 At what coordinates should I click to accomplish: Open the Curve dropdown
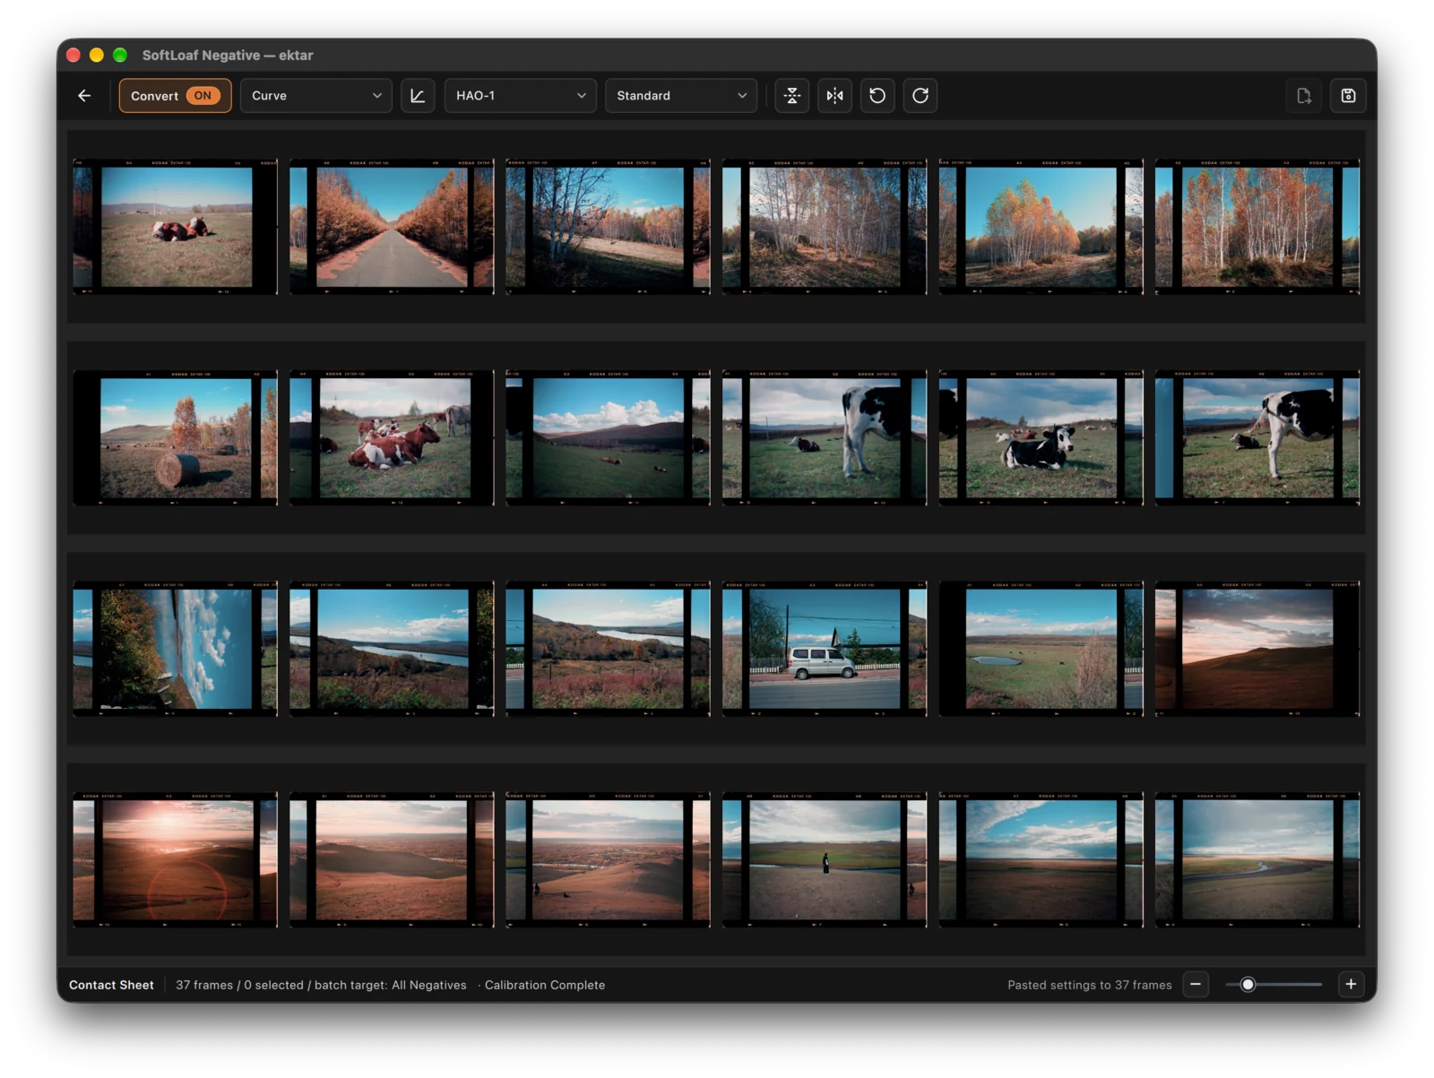(x=316, y=96)
